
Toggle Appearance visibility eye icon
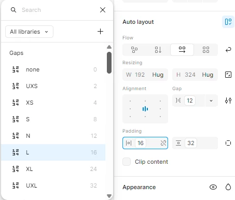click(213, 187)
